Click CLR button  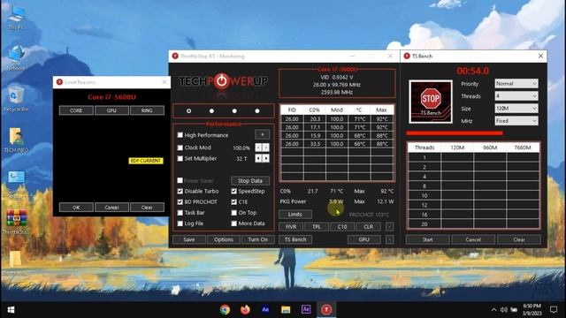pos(368,227)
